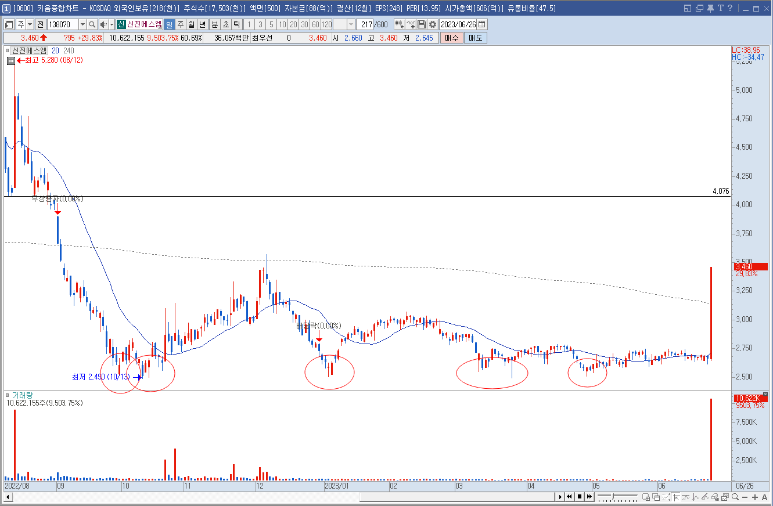The height and width of the screenshot is (506, 773).
Task: Click the rewind button in chart playback
Action: [569, 497]
